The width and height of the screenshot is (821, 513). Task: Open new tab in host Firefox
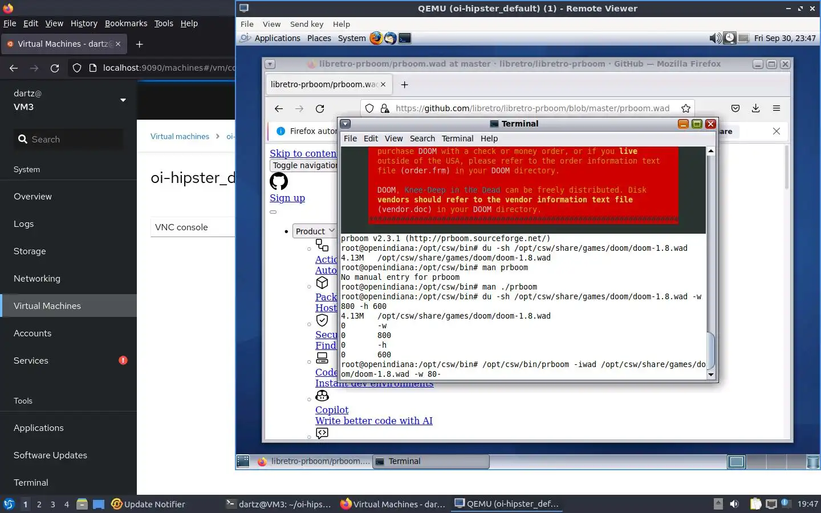(x=140, y=44)
